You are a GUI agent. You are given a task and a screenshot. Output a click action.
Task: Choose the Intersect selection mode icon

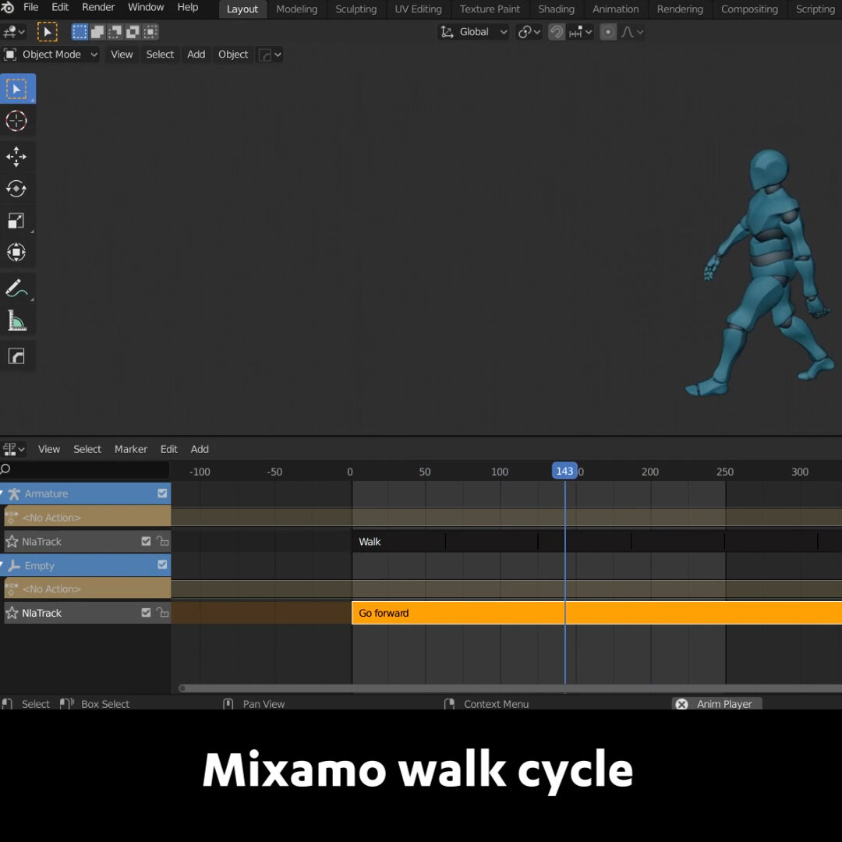coord(150,32)
